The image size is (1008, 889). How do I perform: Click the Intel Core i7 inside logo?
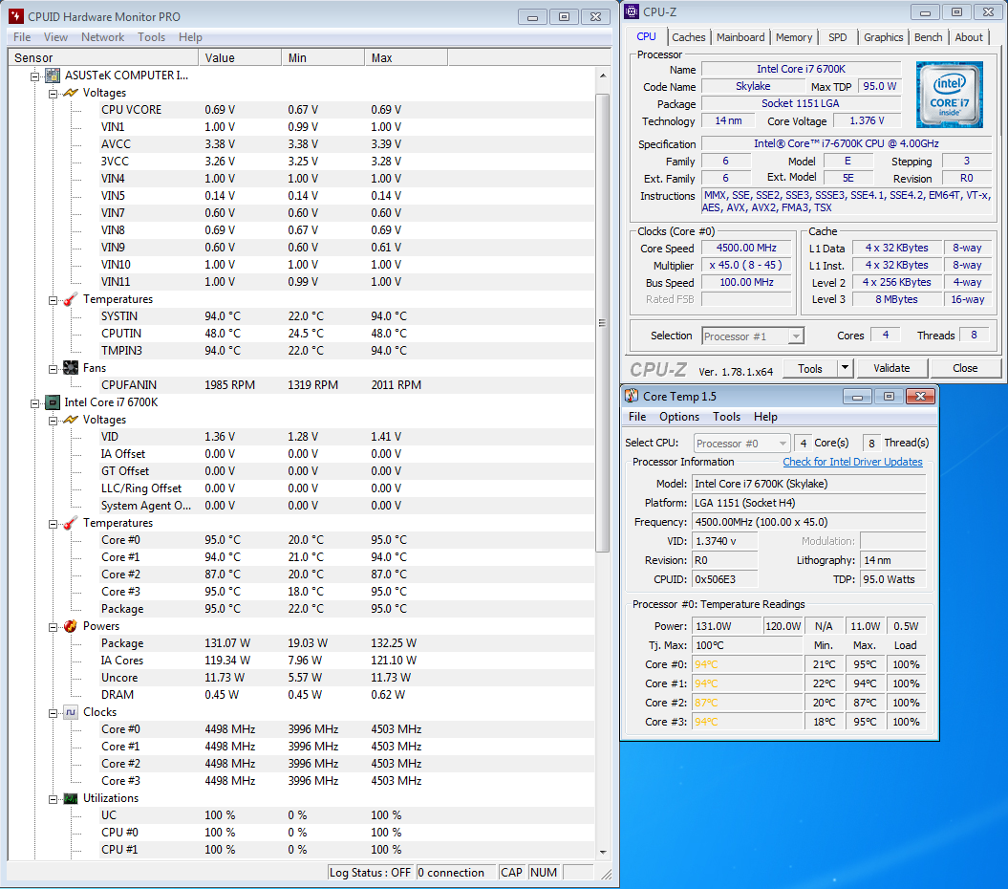click(x=950, y=95)
